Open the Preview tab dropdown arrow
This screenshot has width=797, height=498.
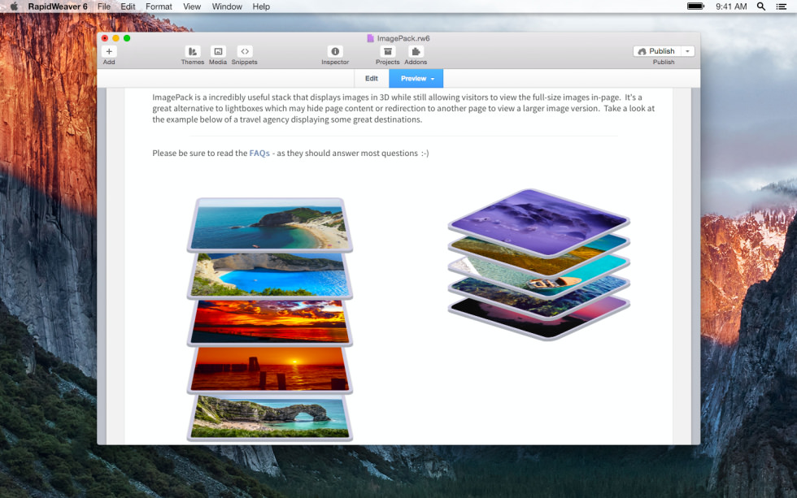click(x=433, y=79)
